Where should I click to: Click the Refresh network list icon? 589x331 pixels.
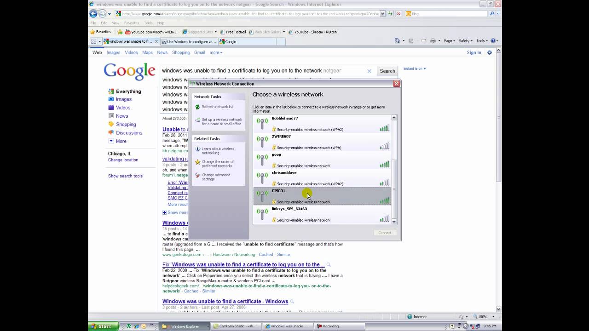[x=197, y=107]
